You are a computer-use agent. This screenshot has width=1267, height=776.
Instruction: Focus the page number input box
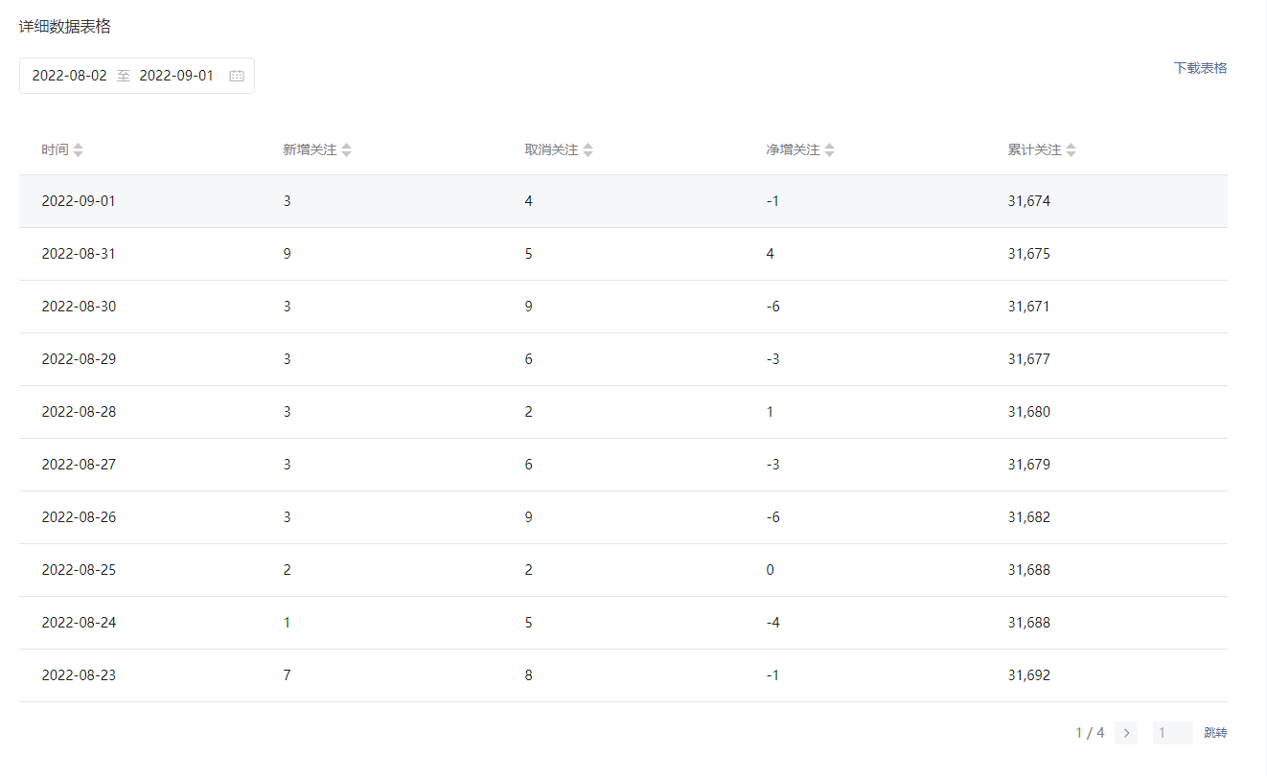1172,733
